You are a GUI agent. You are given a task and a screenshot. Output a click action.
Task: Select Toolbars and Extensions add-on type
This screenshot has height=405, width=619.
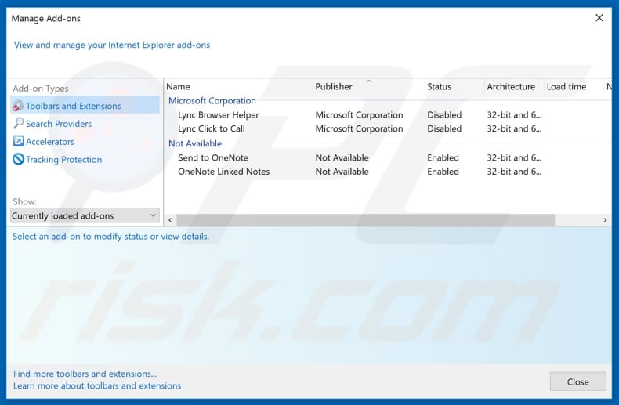(85, 106)
